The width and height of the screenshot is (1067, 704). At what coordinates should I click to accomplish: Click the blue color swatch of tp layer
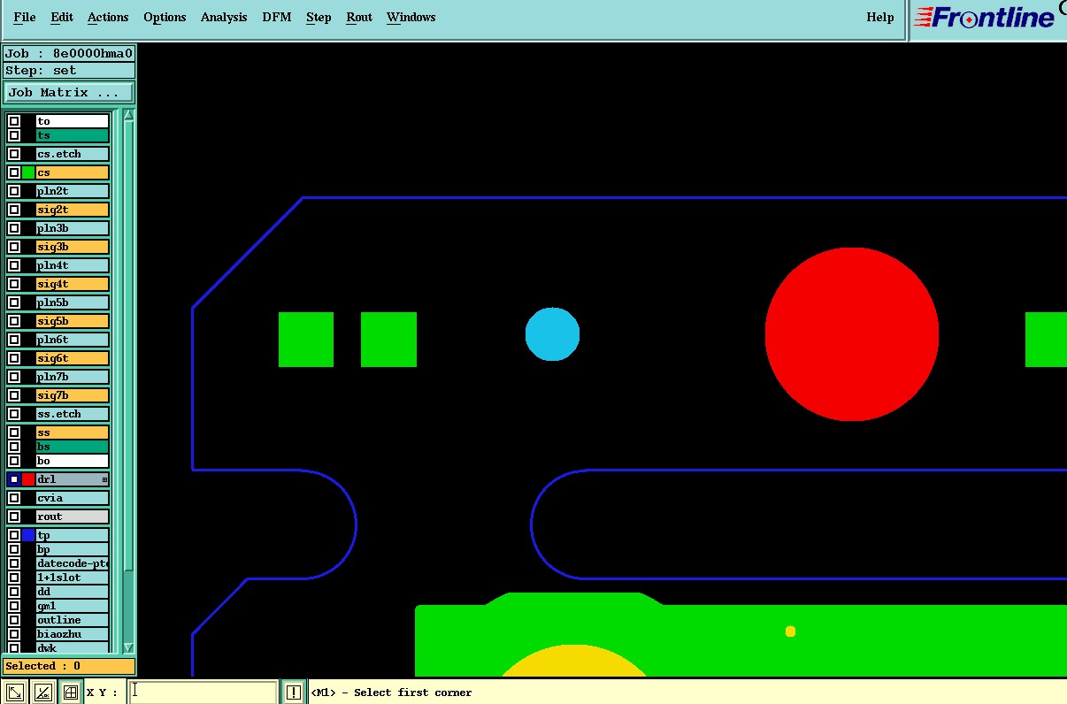pos(28,535)
